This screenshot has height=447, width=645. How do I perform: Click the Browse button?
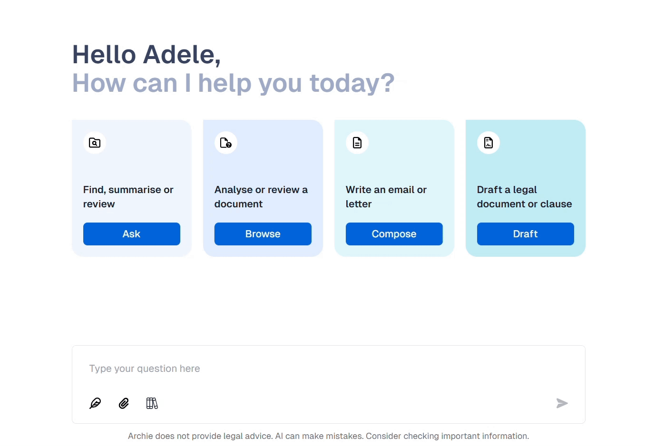(263, 234)
